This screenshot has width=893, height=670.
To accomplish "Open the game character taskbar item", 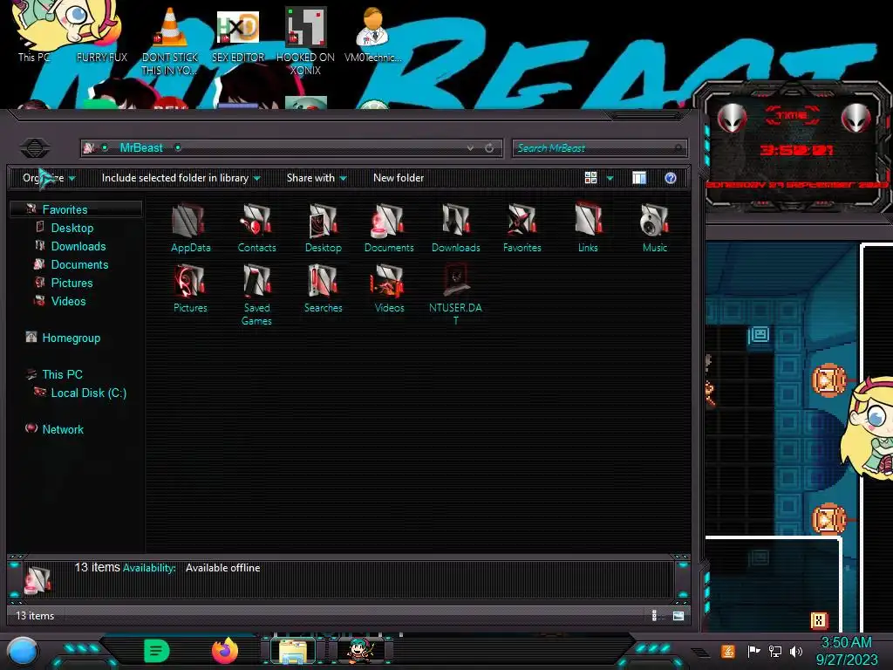I will (361, 651).
